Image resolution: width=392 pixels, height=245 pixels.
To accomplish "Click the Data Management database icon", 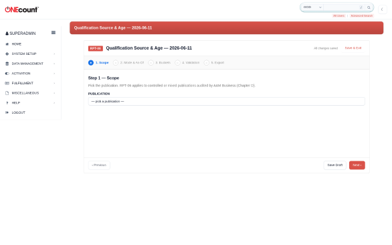I will coord(7,64).
